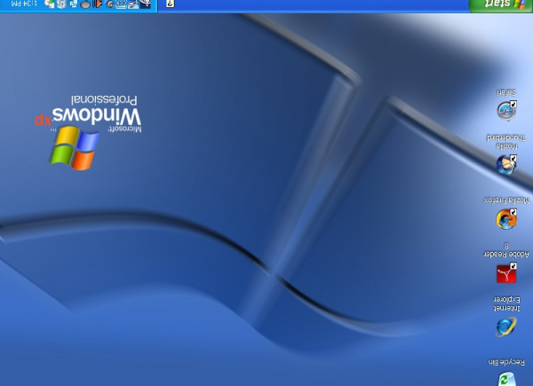Click the Internet Explorer label text
Viewport: 533px width, 386px height.
tap(506, 304)
